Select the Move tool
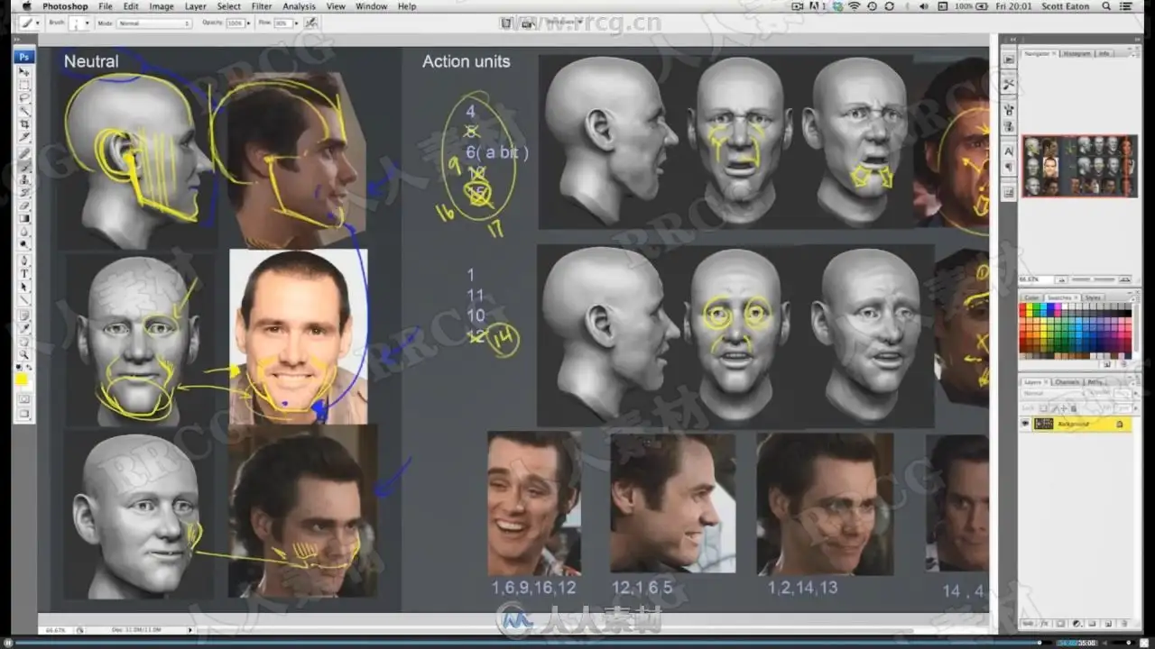 pos(24,72)
